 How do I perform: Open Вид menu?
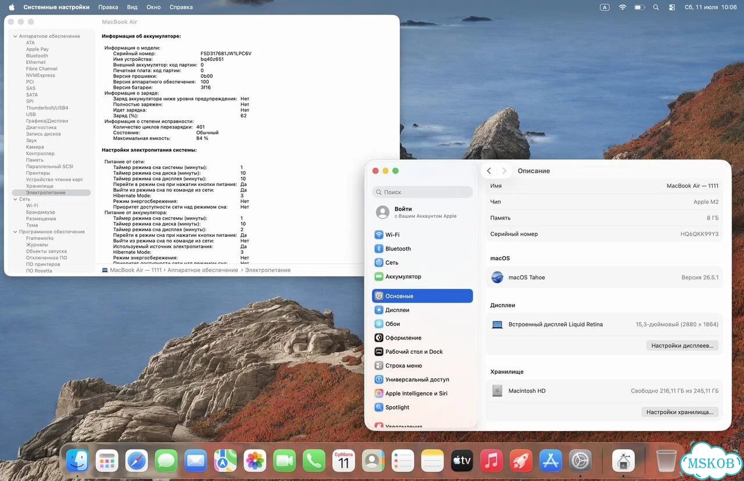pyautogui.click(x=132, y=7)
